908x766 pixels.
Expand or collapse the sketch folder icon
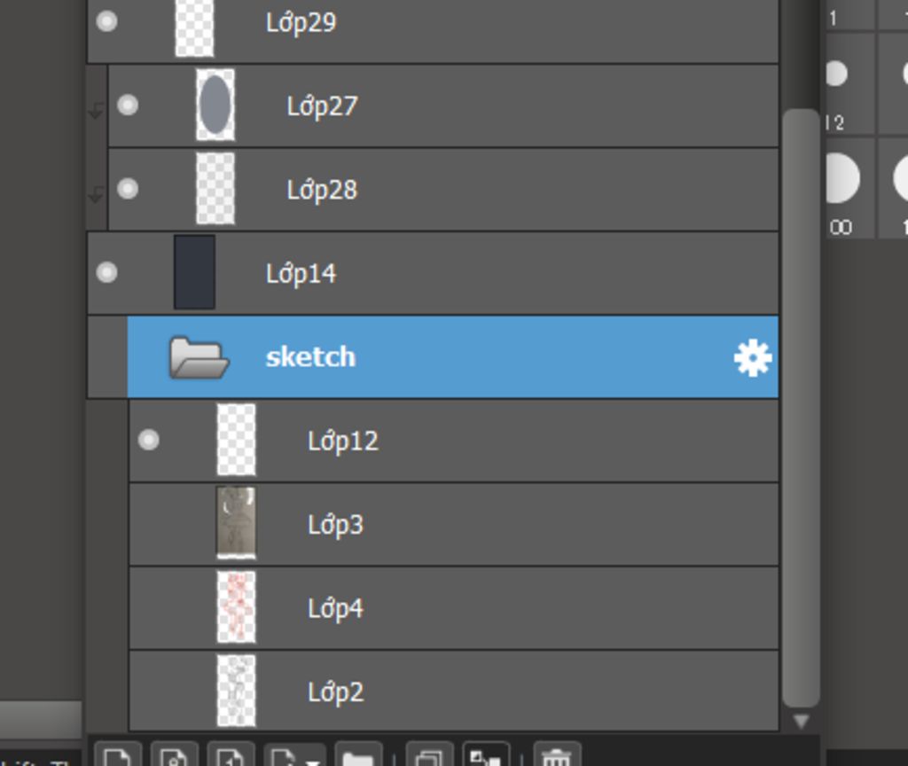click(198, 357)
